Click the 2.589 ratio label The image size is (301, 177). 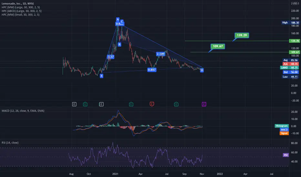pyautogui.click(x=161, y=54)
